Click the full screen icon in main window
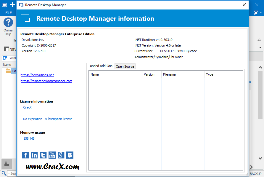This screenshot has width=264, height=177. coord(256,12)
